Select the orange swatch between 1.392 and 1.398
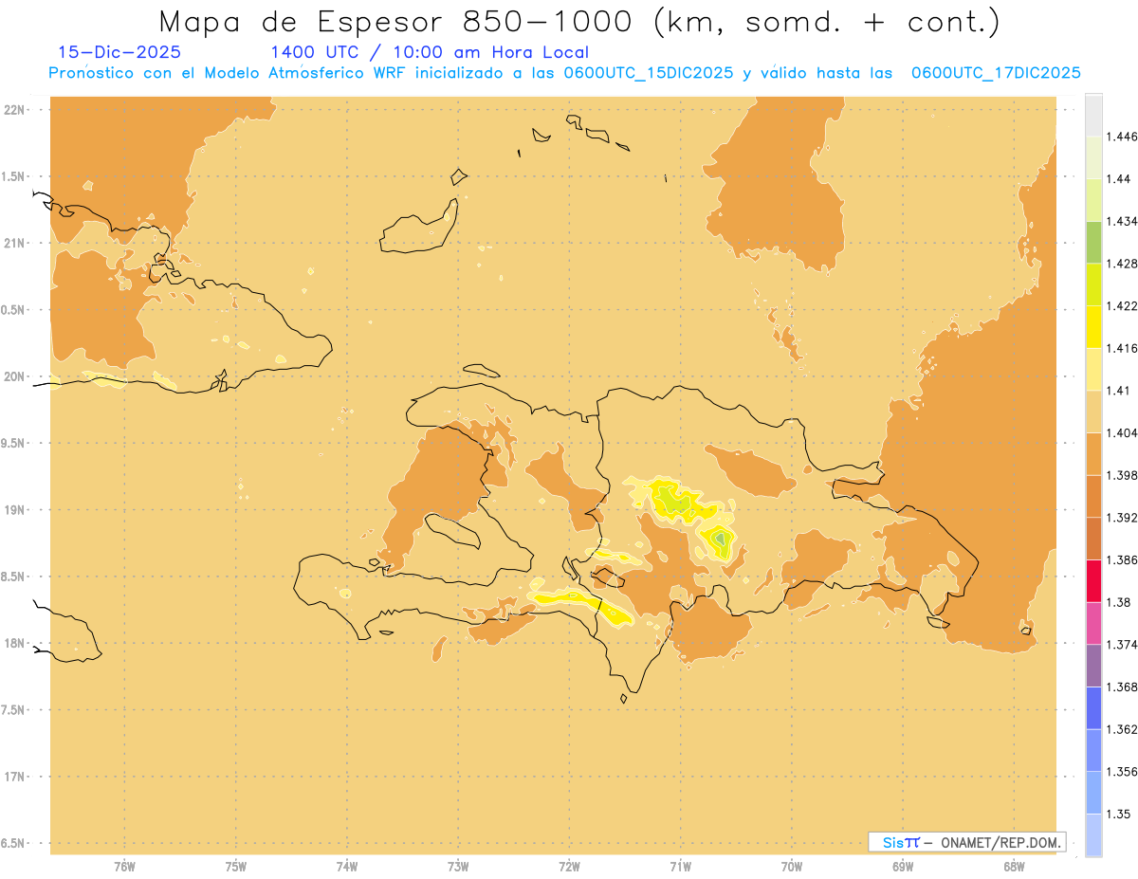This screenshot has height=879, width=1138. coord(1093,496)
